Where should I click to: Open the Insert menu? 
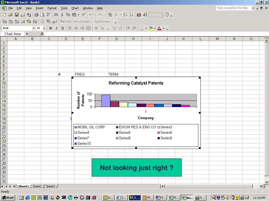(39, 8)
